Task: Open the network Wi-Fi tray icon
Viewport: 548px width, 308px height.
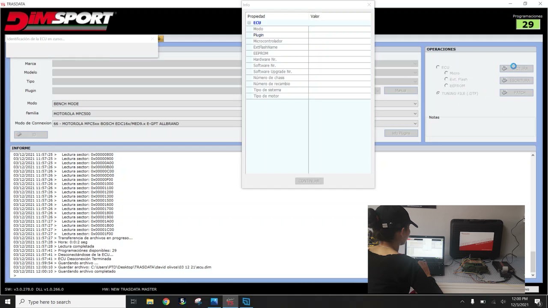Action: (493, 302)
